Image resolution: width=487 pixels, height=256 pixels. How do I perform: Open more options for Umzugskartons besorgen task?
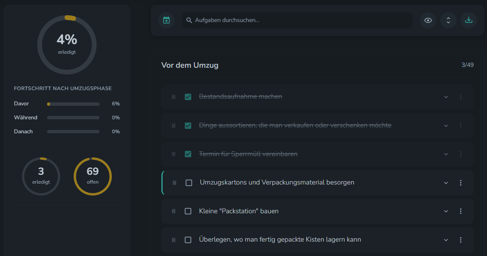coord(461,183)
